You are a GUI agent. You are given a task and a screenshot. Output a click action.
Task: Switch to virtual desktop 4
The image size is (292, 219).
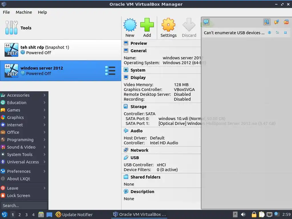(x=33, y=215)
